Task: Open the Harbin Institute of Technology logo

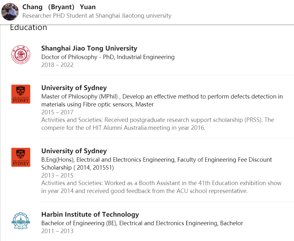Action: point(21,220)
